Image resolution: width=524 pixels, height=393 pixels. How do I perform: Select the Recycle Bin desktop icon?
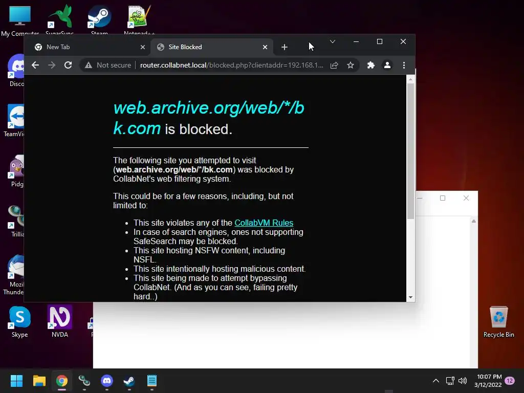click(498, 322)
